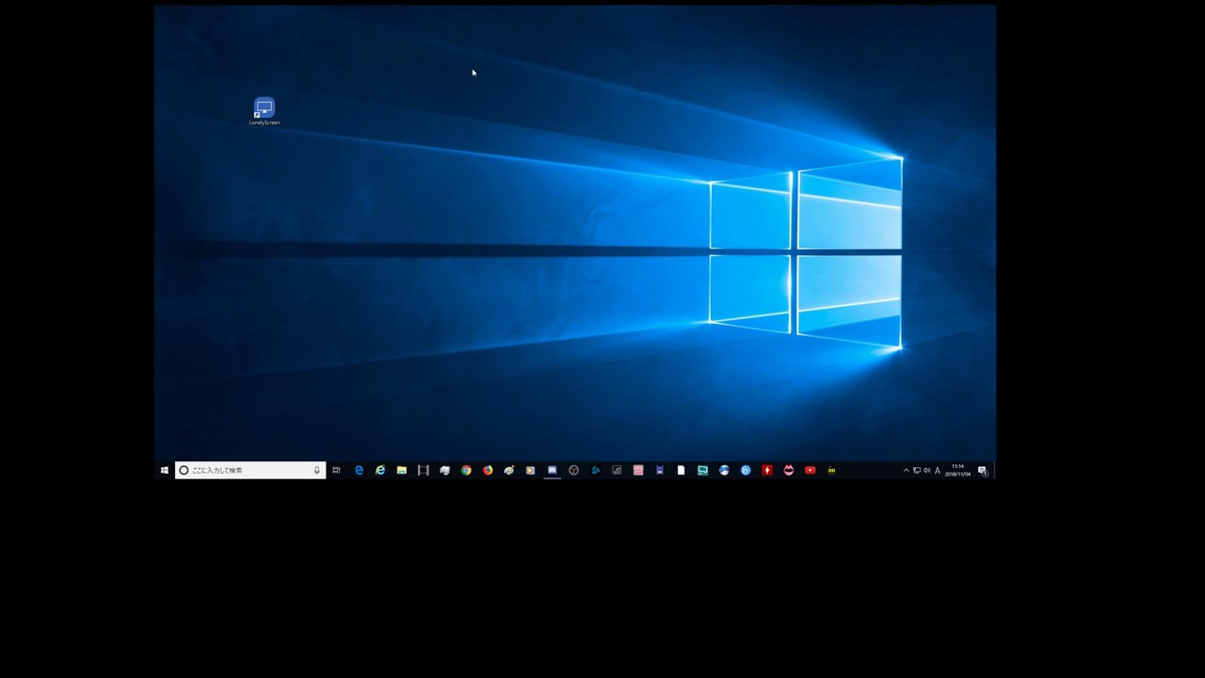
Task: Open the red lips taskbar app
Action: pos(789,470)
